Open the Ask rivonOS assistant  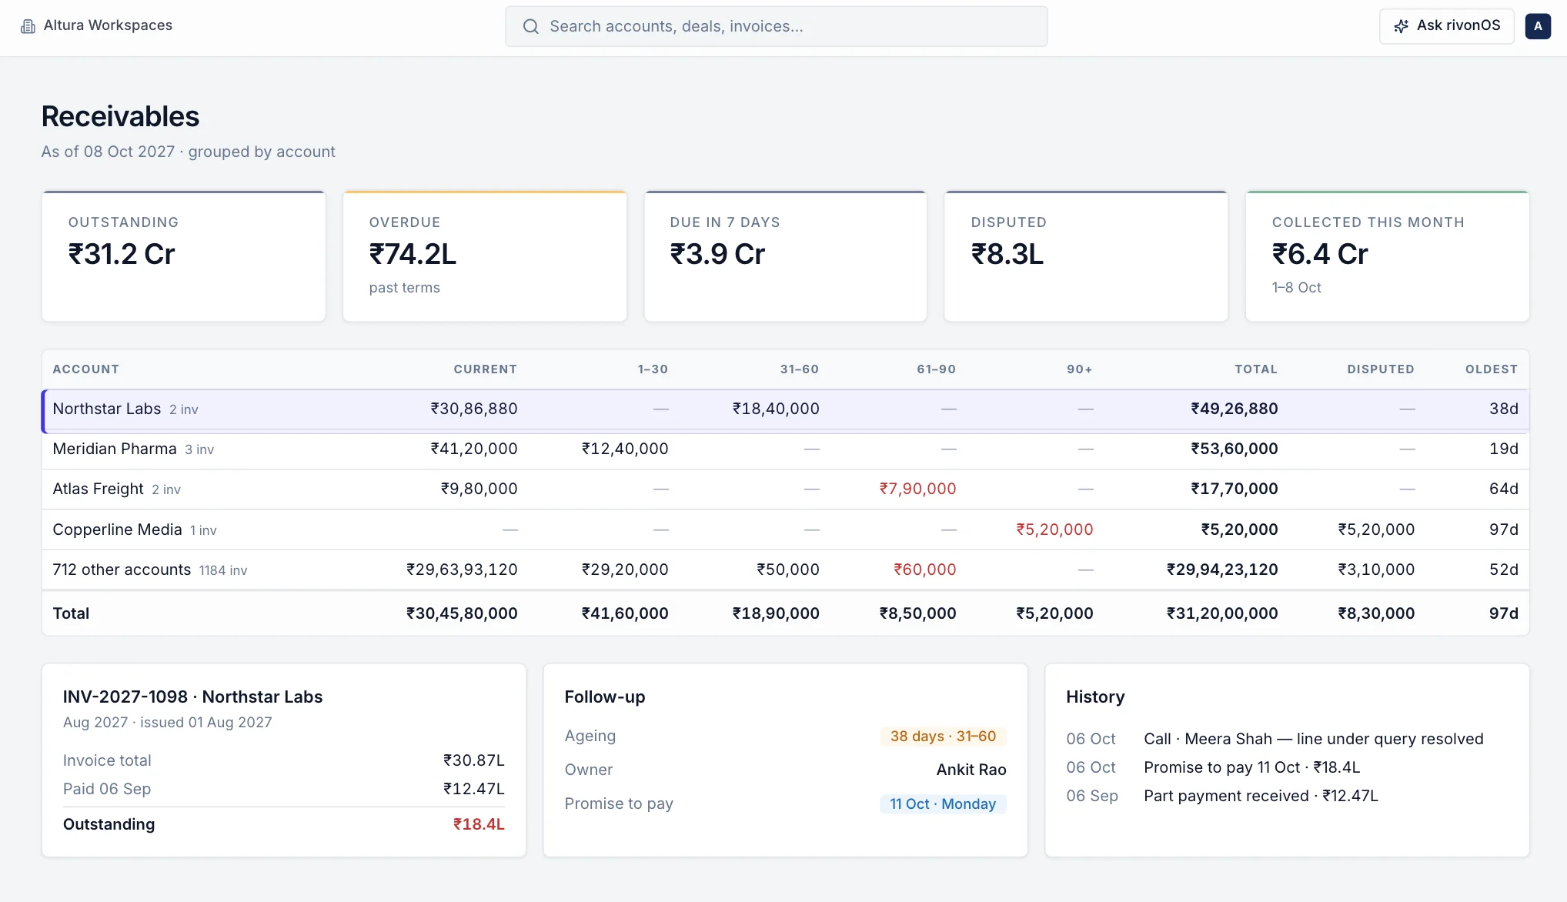click(x=1446, y=26)
